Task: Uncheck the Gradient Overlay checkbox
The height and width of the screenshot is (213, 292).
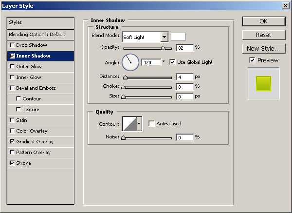Action: tap(12, 141)
